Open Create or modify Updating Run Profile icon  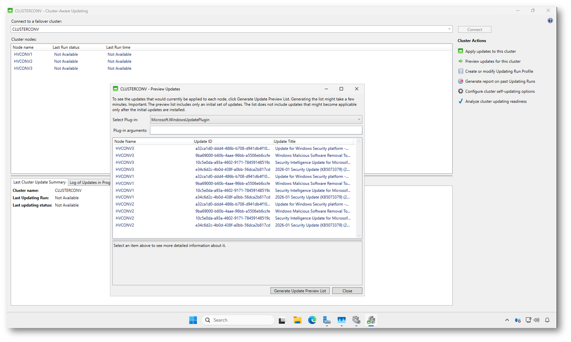coord(460,71)
